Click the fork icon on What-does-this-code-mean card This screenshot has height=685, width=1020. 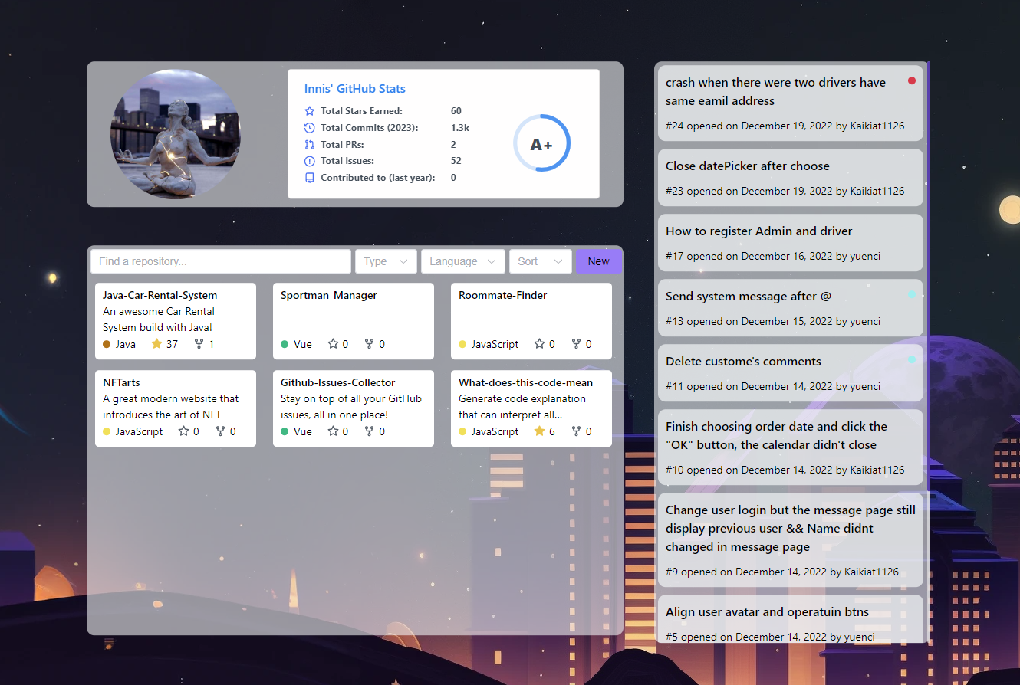(576, 431)
